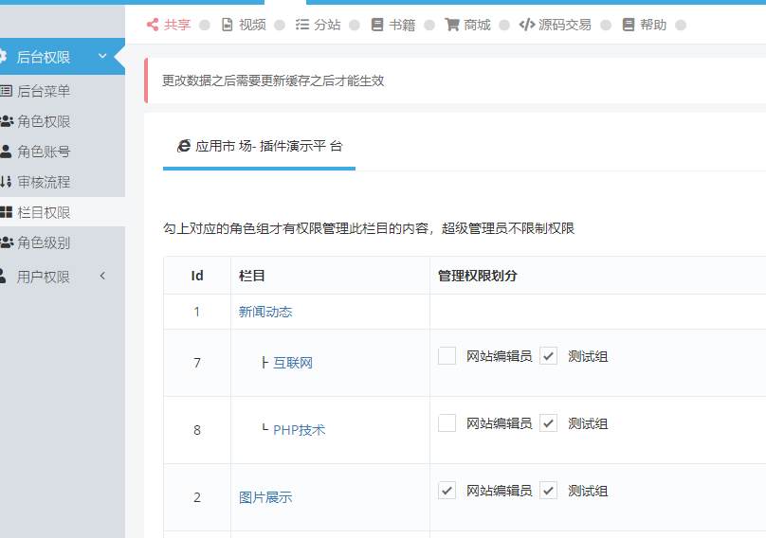Click the share icon beside 共享

(153, 25)
